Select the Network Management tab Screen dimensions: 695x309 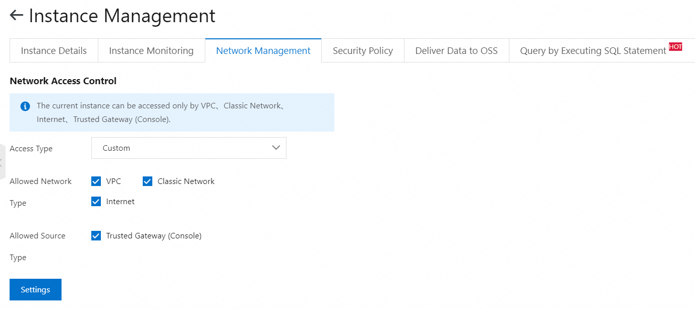tap(263, 51)
